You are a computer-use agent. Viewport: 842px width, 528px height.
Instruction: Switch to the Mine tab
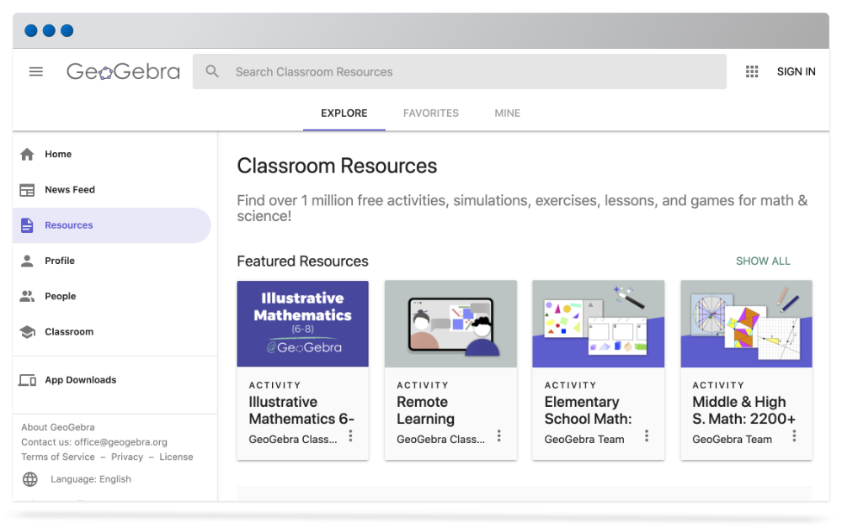(508, 114)
